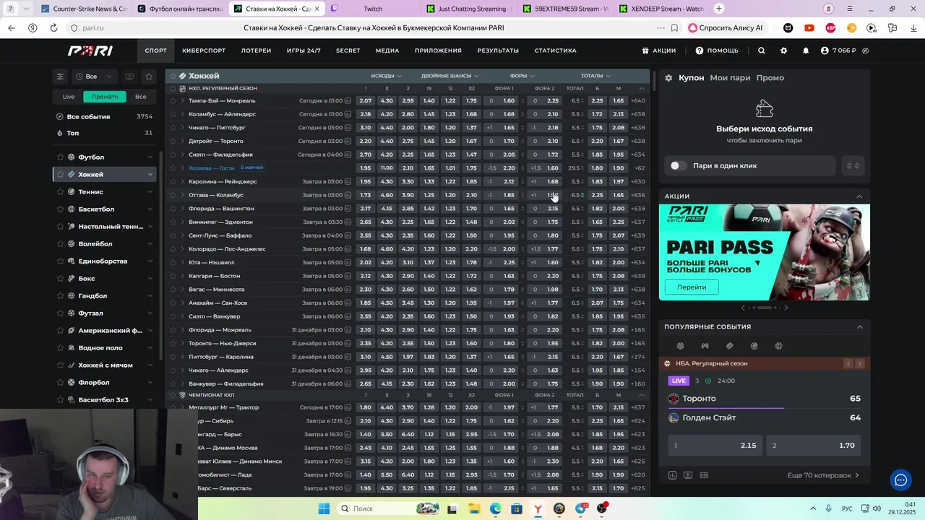
Task: Switch to the Twitch browser tab
Action: click(373, 9)
